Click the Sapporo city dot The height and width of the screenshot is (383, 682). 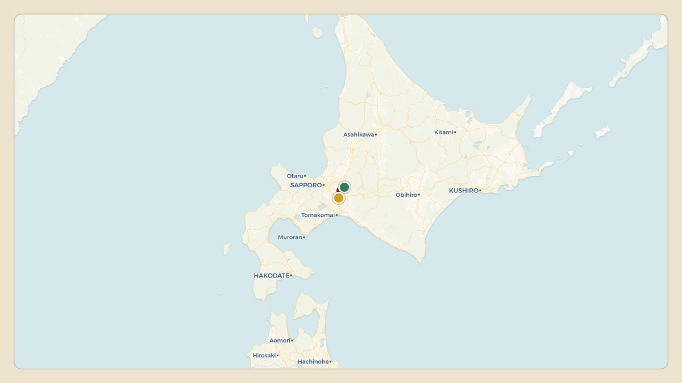pyautogui.click(x=323, y=185)
